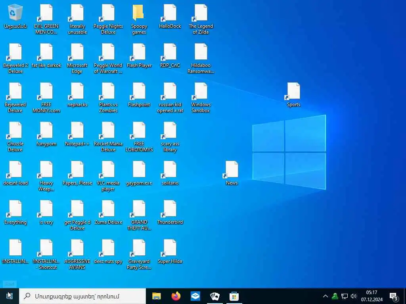Open the clock showing 05:17
This screenshot has width=406, height=304.
tap(372, 296)
